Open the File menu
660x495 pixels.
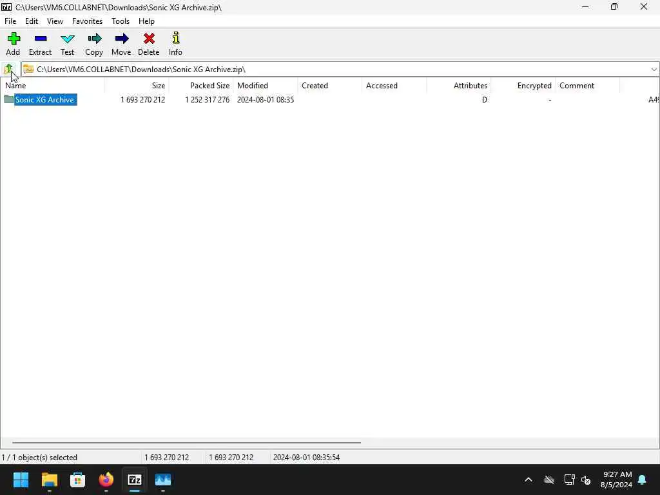click(x=10, y=21)
